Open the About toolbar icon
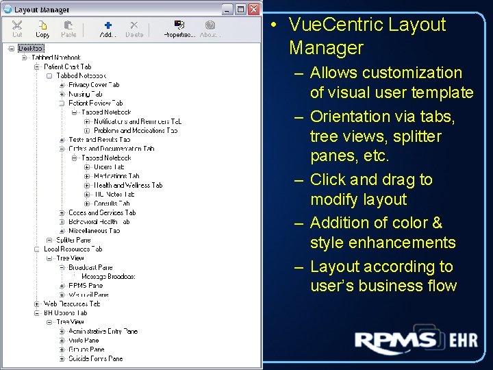 click(210, 25)
